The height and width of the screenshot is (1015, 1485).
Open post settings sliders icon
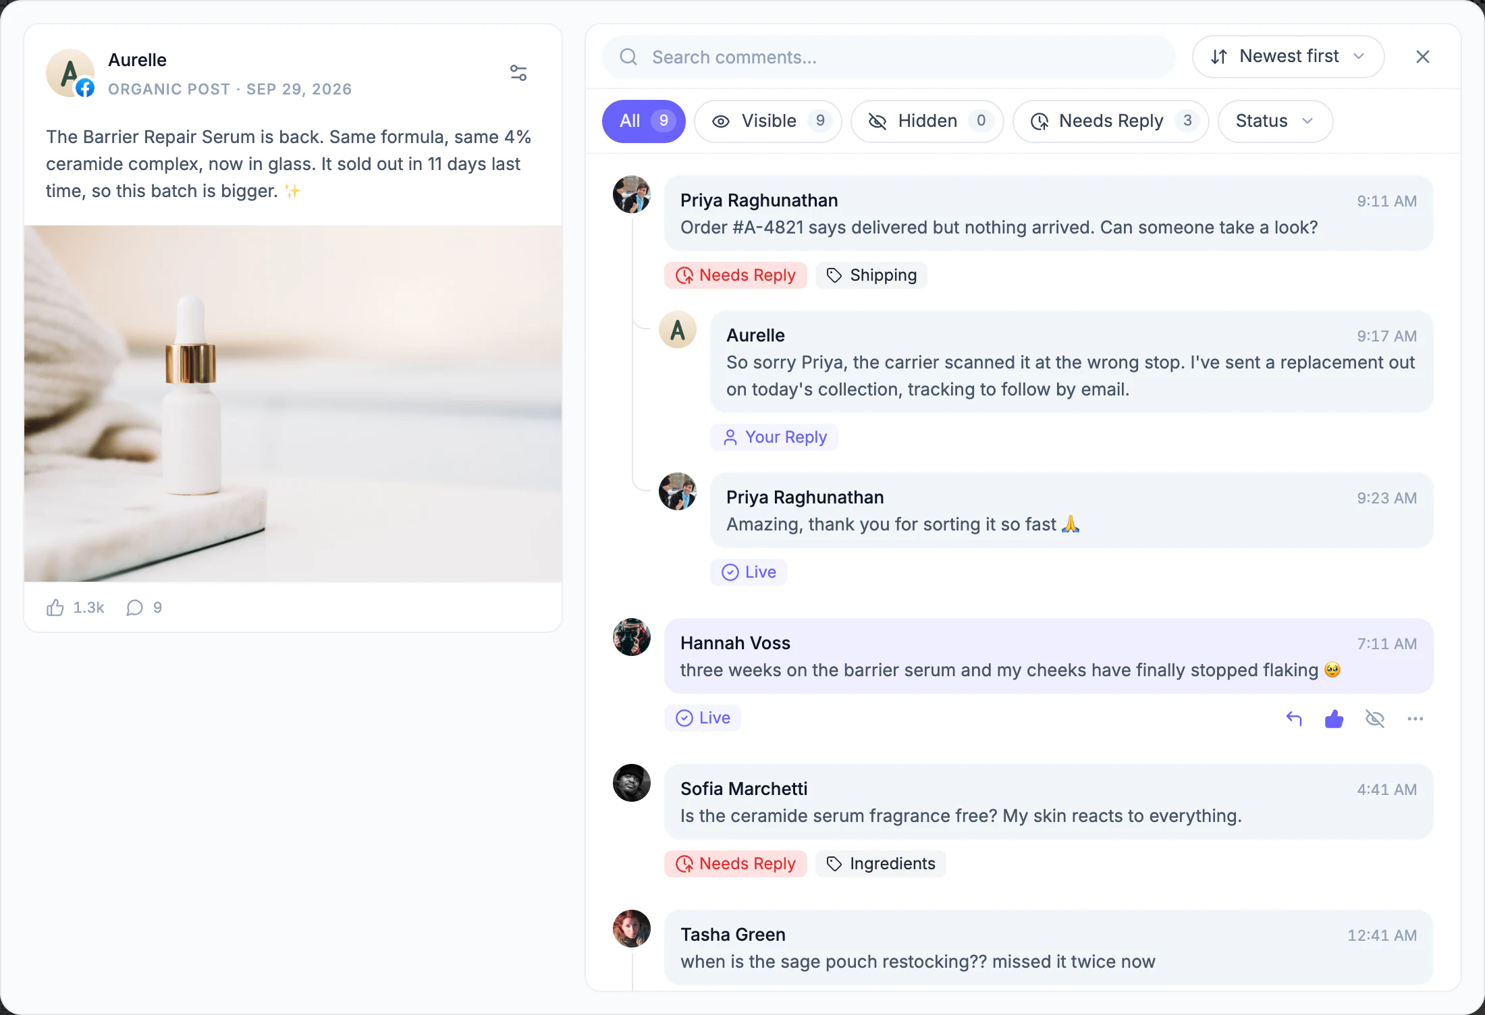tap(518, 73)
